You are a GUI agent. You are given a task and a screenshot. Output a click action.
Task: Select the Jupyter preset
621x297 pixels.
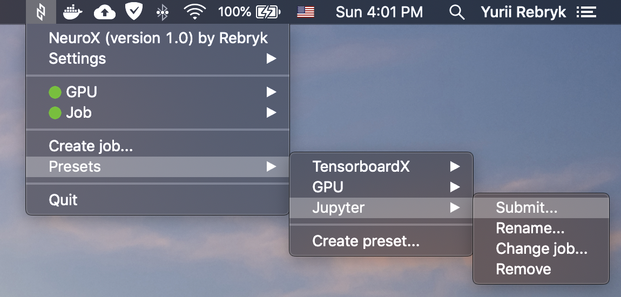pyautogui.click(x=381, y=208)
